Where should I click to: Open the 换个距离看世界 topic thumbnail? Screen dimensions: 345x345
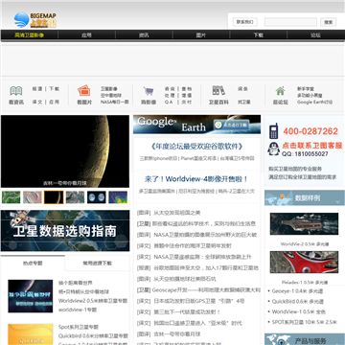31,296
